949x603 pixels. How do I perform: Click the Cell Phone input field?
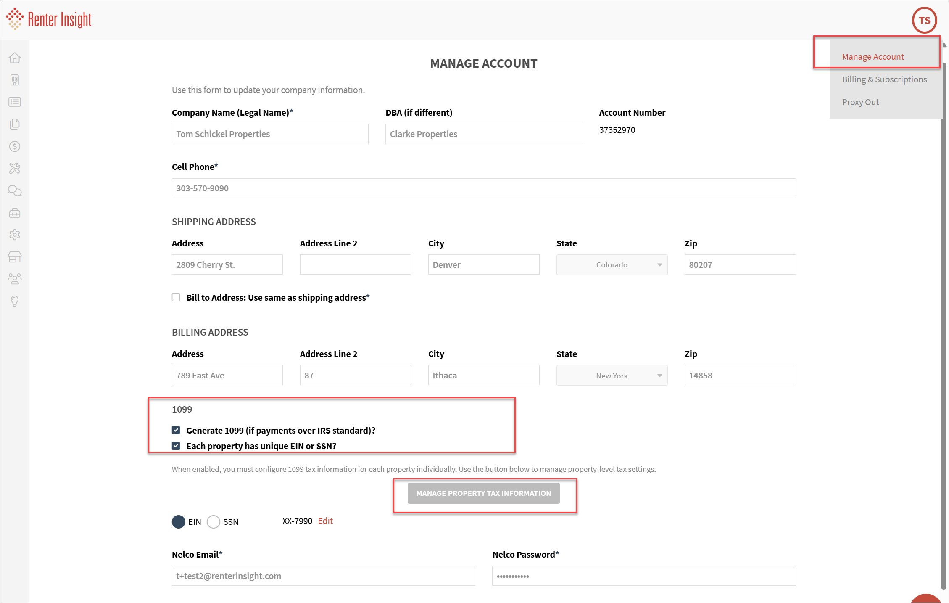(483, 188)
